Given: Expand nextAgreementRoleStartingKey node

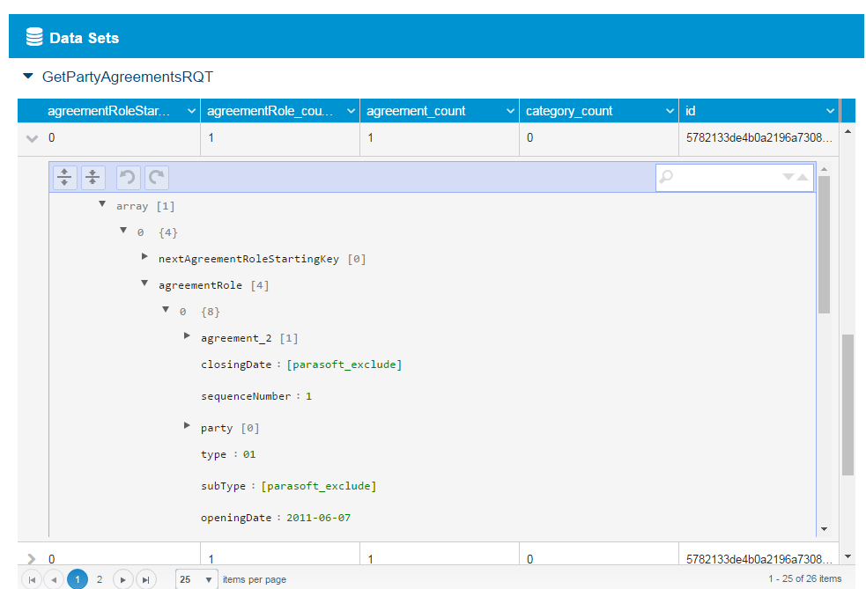Looking at the screenshot, I should (144, 257).
